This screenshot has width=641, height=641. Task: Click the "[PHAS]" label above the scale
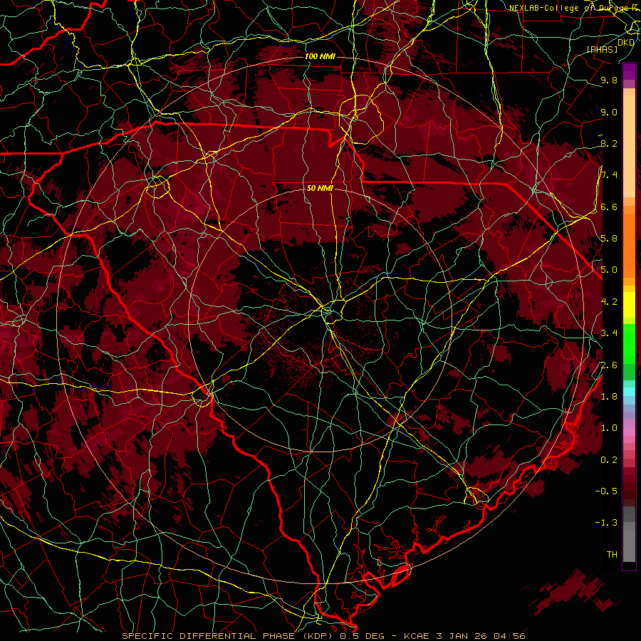tap(602, 49)
